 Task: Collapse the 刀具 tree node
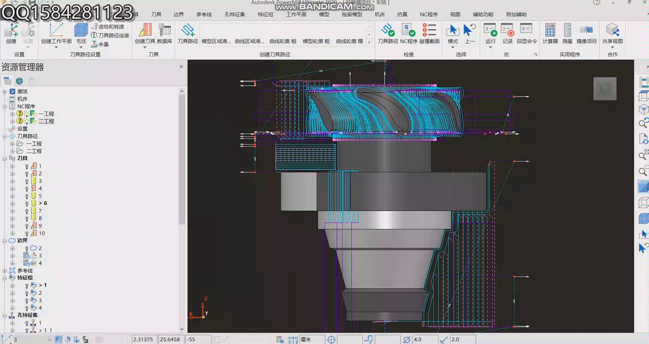tap(5, 159)
